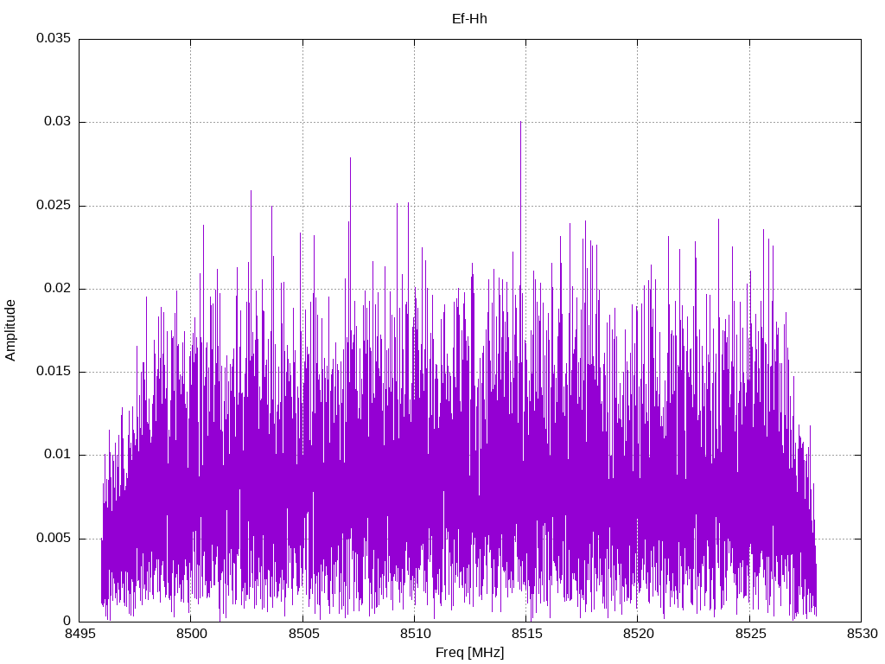Click the y-axis tick label "0.025"

point(54,205)
